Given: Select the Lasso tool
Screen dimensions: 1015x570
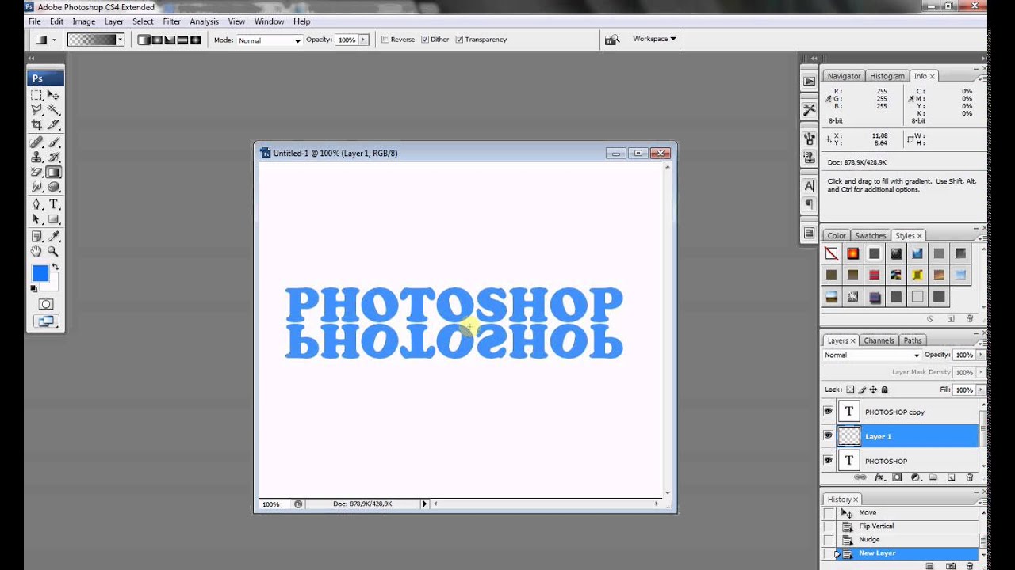Looking at the screenshot, I should [36, 109].
